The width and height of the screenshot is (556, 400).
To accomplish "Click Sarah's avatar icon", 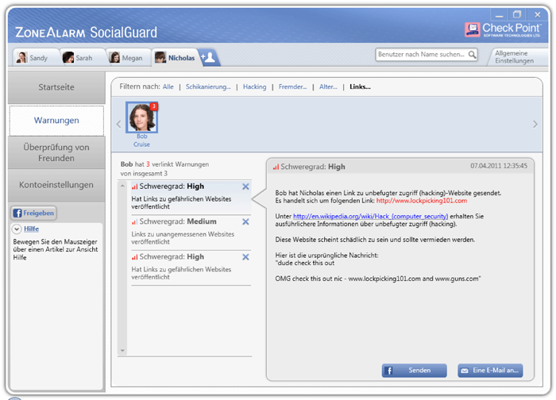I will (x=68, y=57).
